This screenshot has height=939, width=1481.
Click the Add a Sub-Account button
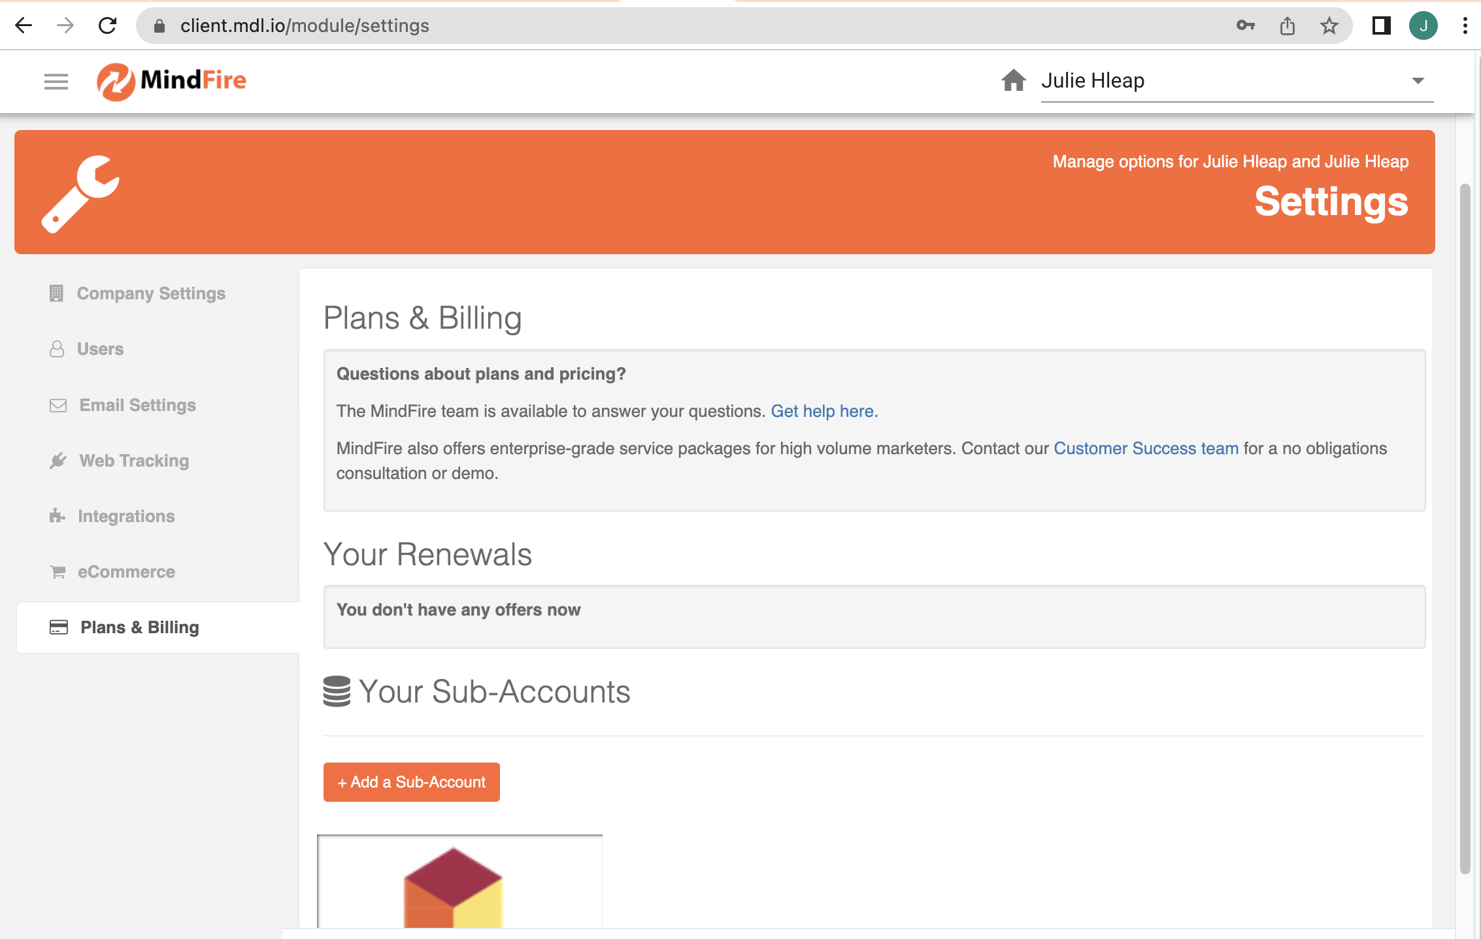coord(411,782)
